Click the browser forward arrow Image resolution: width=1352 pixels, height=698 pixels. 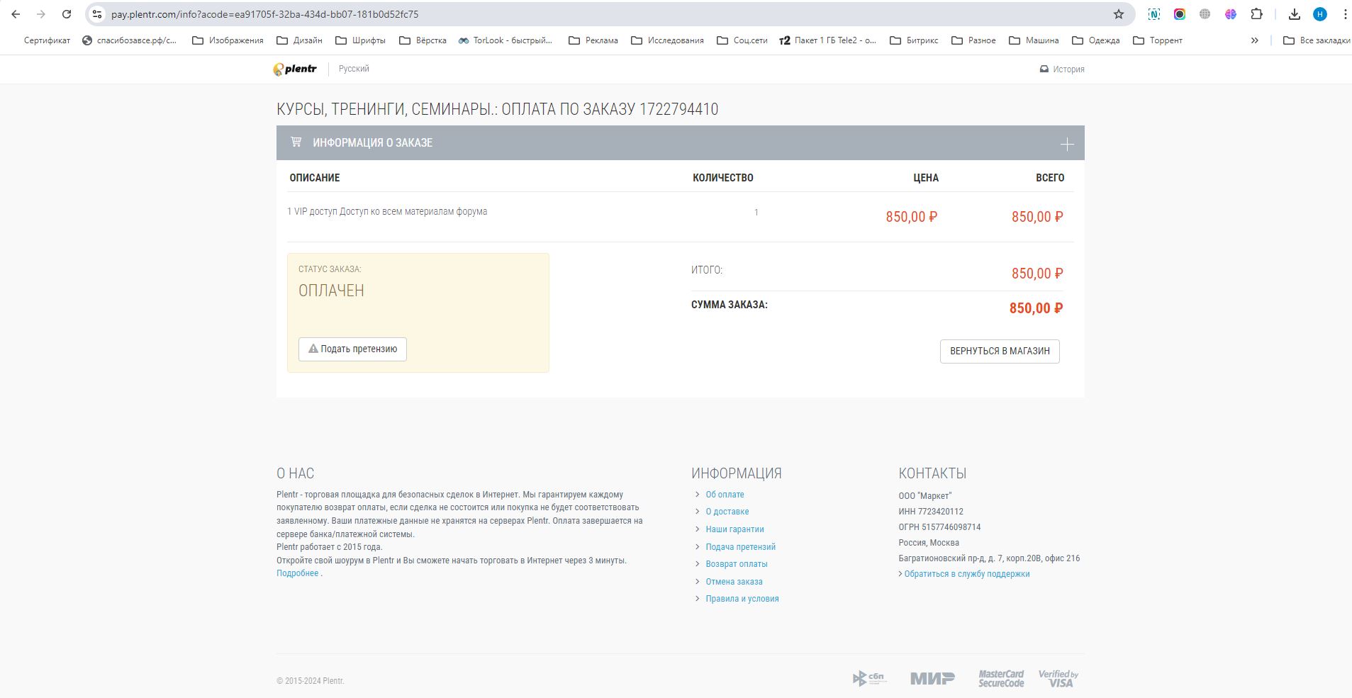[x=41, y=14]
